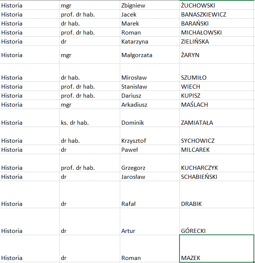Click the cell containing Dariusz
This screenshot has height=263, width=255.
[131, 96]
